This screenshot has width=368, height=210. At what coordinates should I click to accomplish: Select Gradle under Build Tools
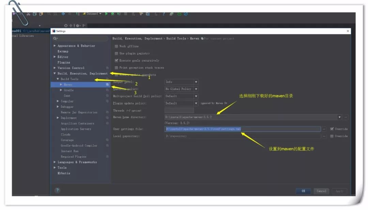68,90
